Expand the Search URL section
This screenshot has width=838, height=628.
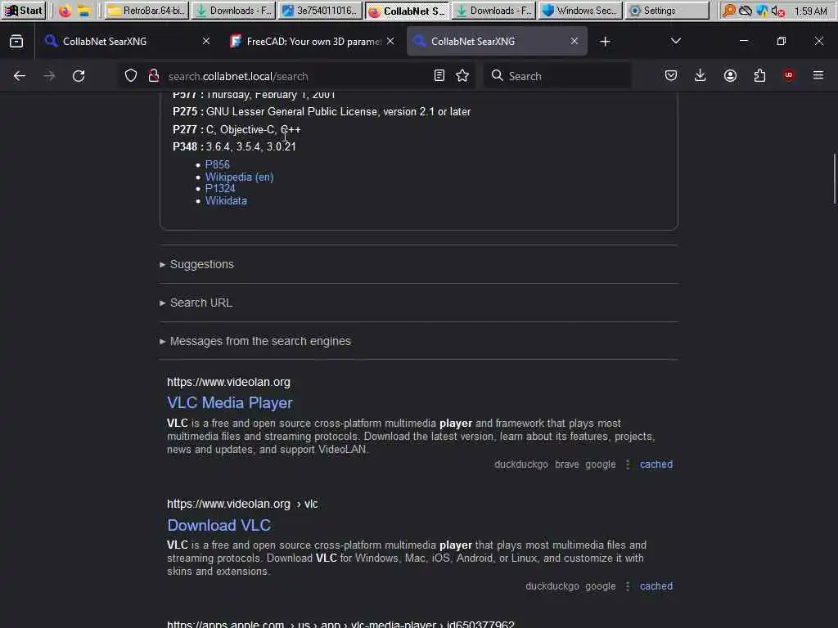196,303
